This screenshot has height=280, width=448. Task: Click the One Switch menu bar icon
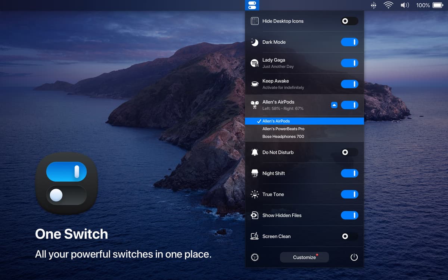[x=252, y=5]
